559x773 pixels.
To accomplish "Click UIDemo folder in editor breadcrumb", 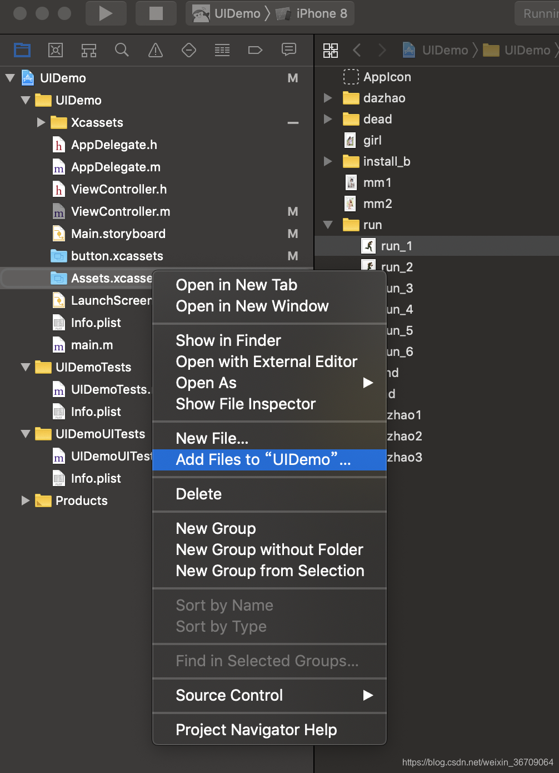I will [x=517, y=51].
